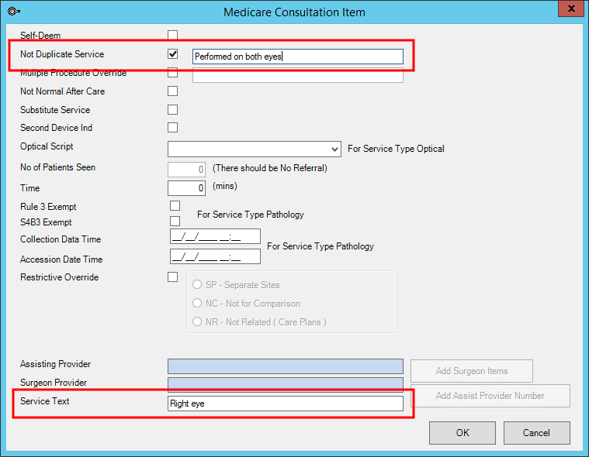589x457 pixels.
Task: Tick the Not Normal After Care checkbox
Action: (x=173, y=91)
